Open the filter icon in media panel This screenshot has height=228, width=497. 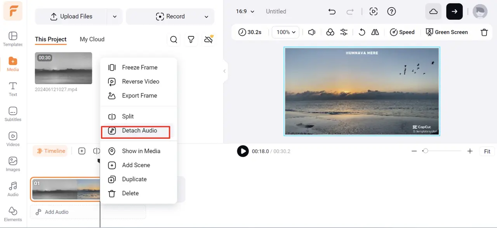191,40
